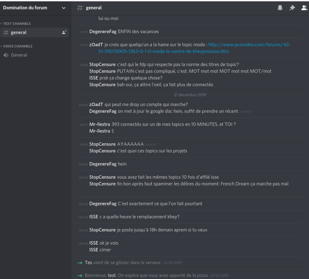Open the jeuxvideo.com forum link

pyautogui.click(x=249, y=45)
